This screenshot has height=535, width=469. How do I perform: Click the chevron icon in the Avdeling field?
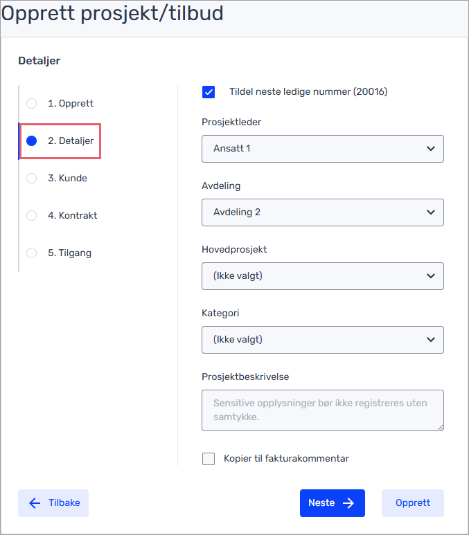pos(431,212)
